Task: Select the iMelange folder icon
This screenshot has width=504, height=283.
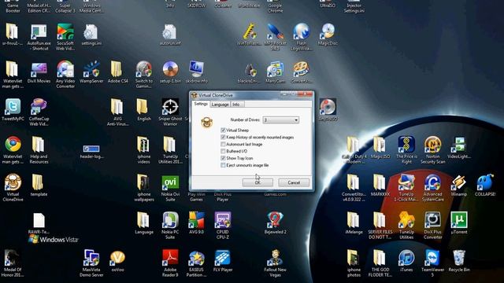Action: tap(354, 222)
